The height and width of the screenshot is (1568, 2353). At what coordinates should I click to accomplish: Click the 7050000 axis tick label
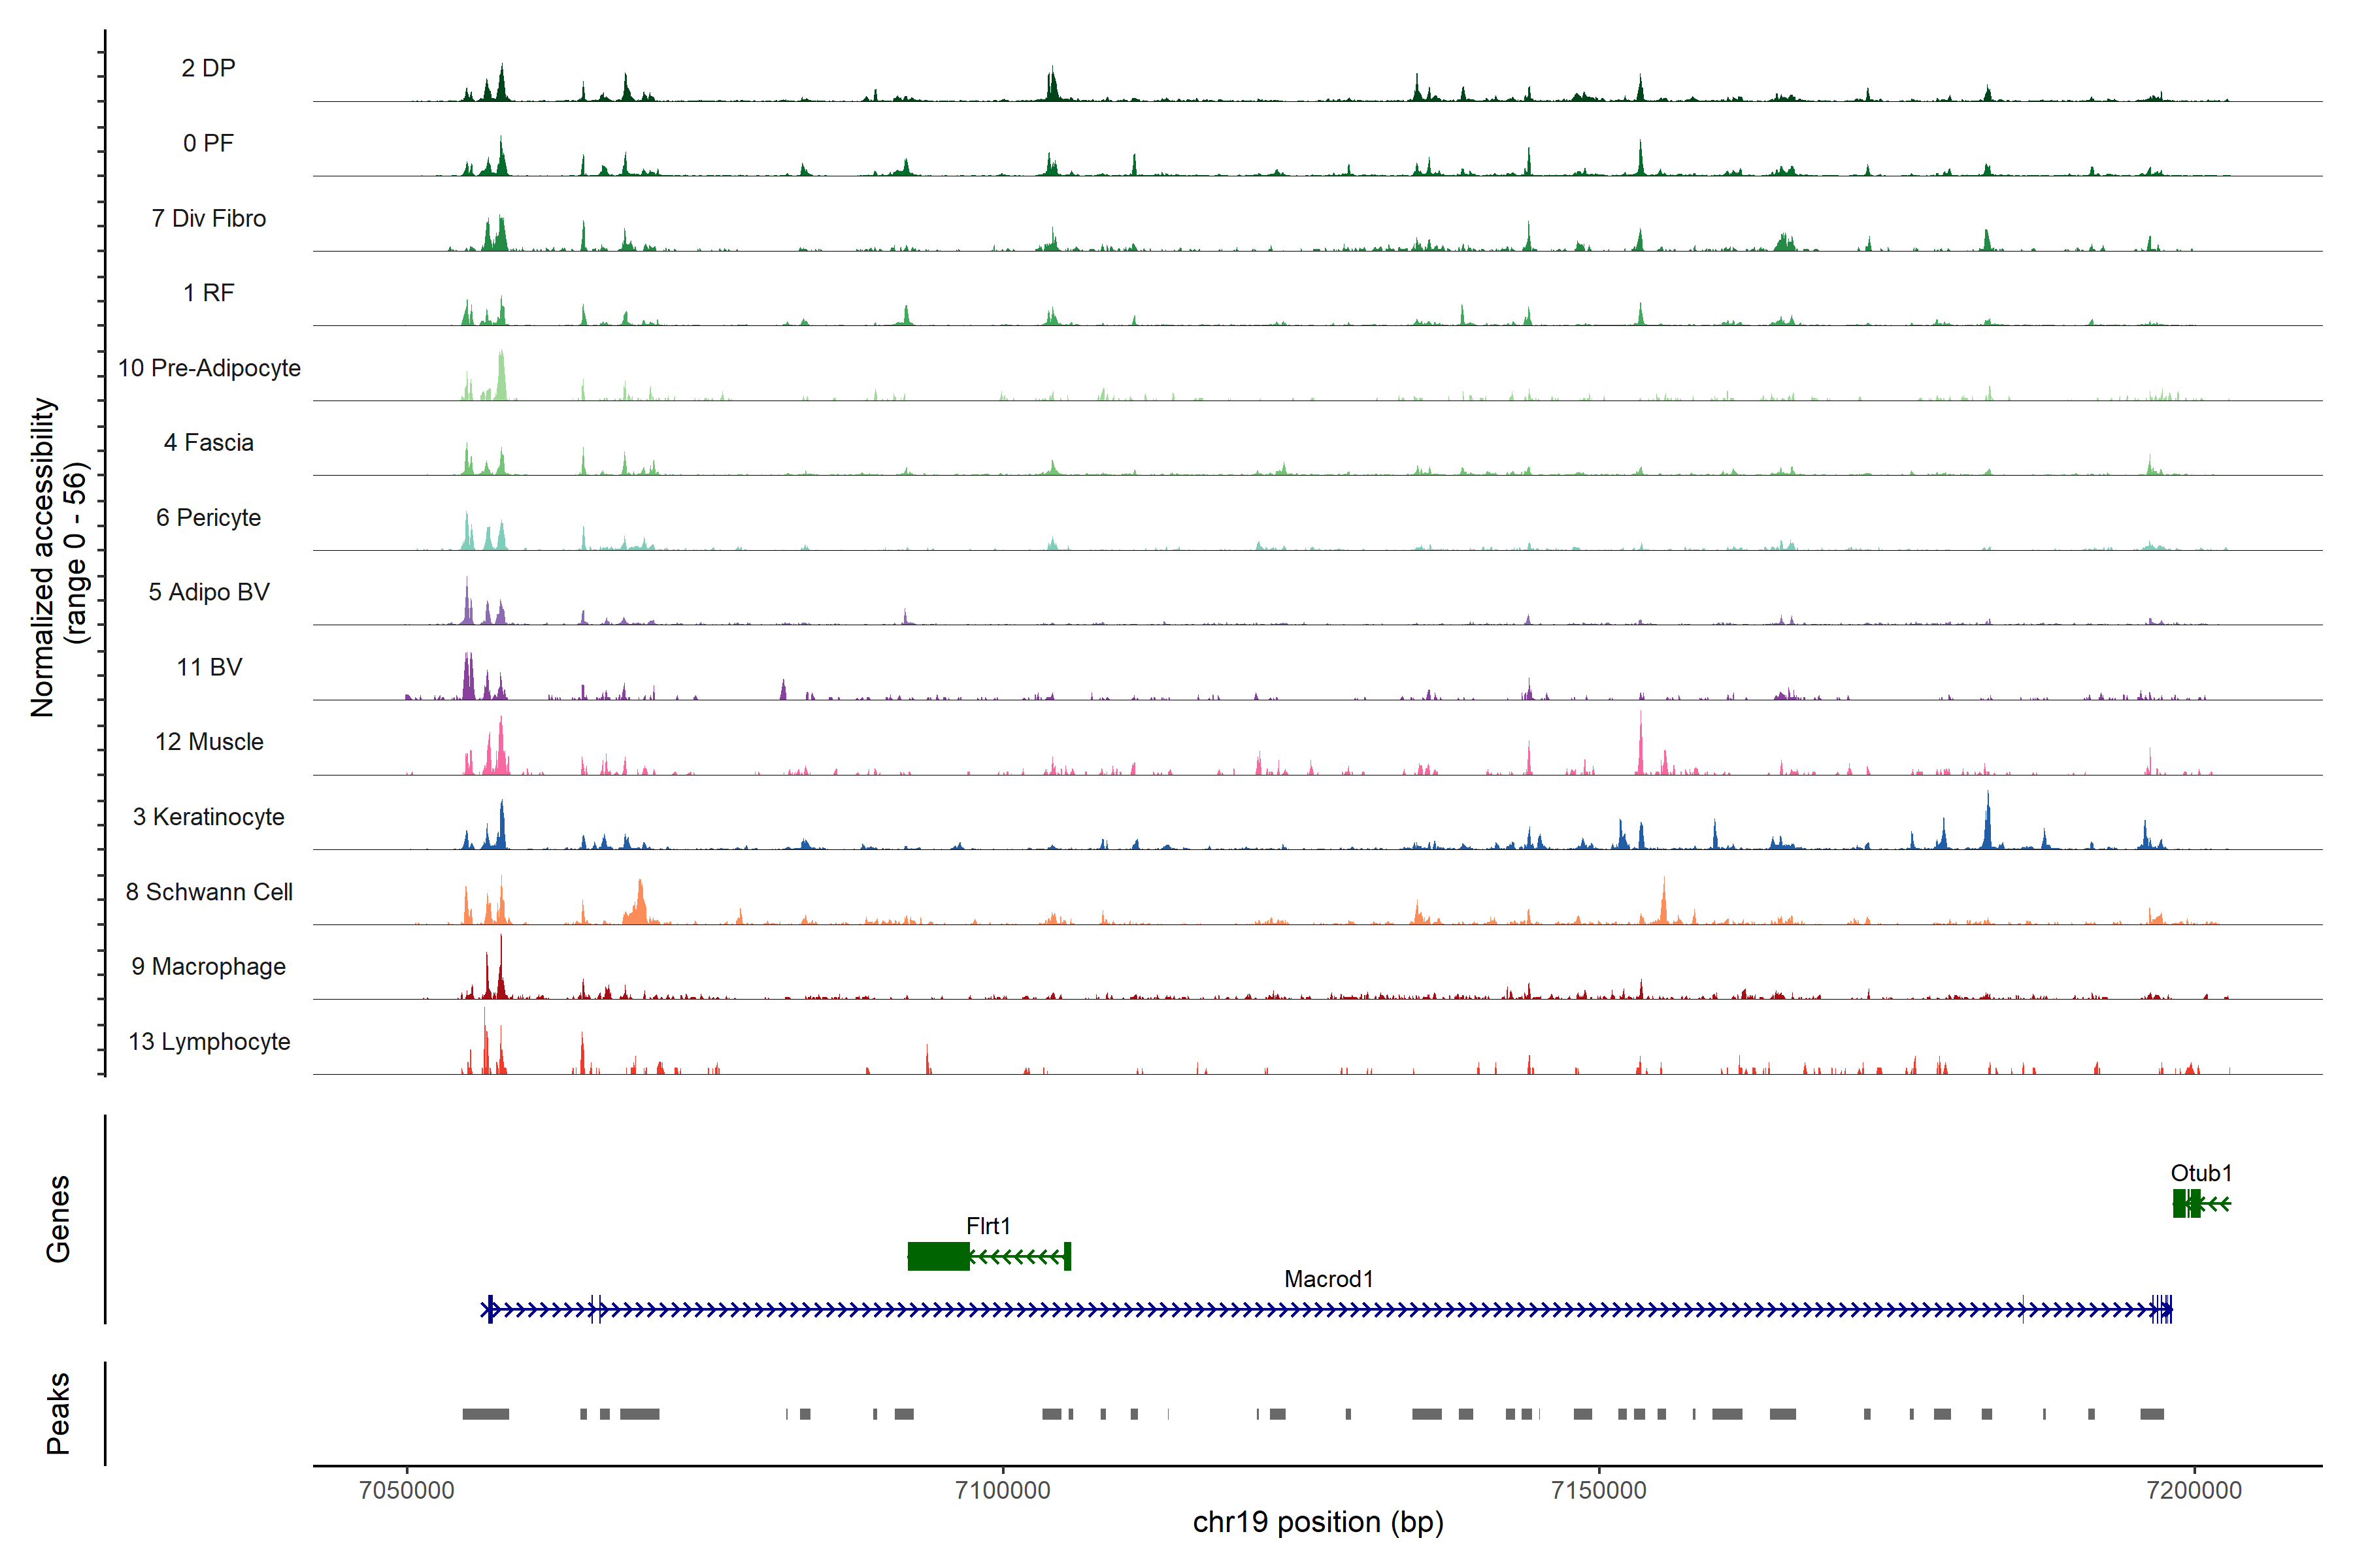[406, 1490]
